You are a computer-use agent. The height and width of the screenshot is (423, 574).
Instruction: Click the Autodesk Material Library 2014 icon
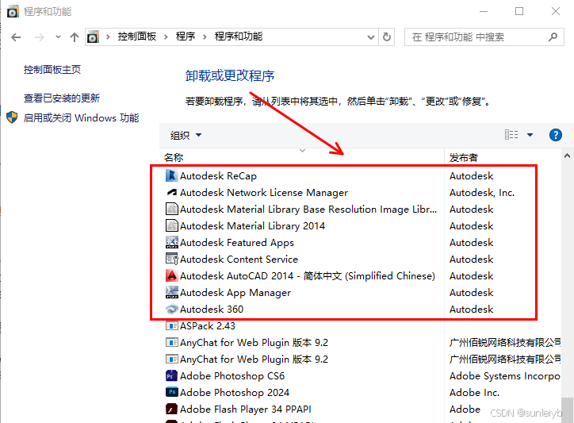point(172,226)
